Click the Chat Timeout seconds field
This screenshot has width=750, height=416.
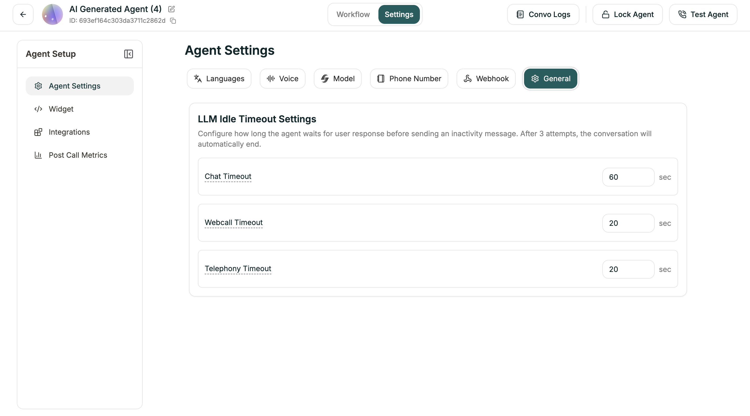pos(628,177)
